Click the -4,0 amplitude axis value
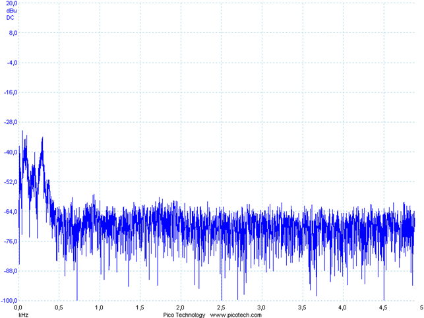The width and height of the screenshot is (424, 318). point(12,63)
